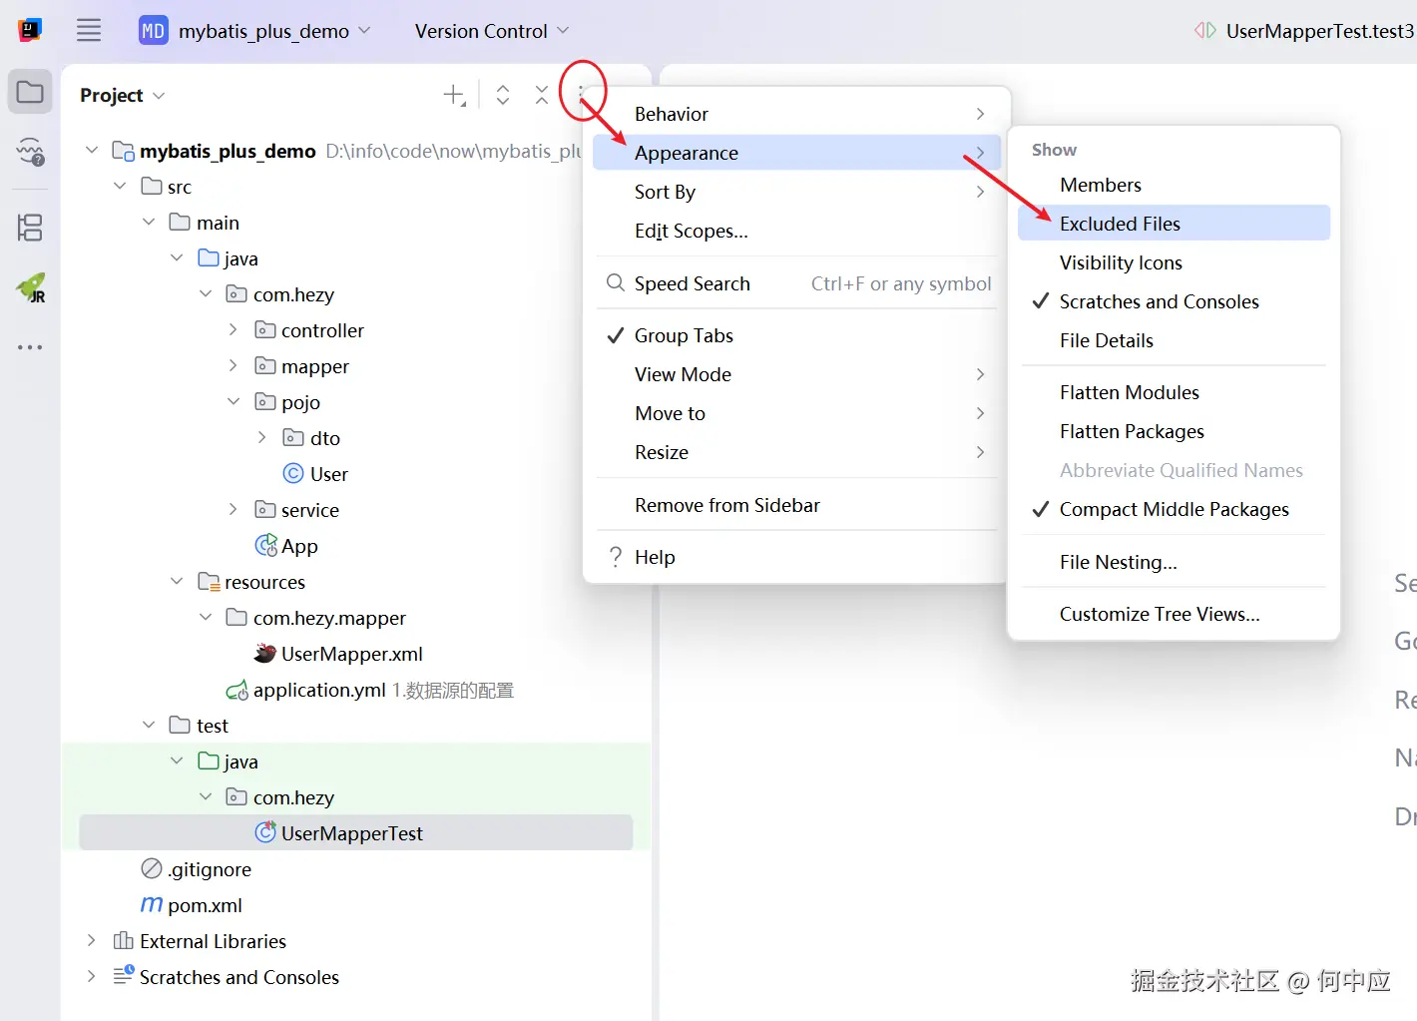Viewport: 1417px width, 1021px height.
Task: Open the Behavior submenu
Action: point(795,114)
